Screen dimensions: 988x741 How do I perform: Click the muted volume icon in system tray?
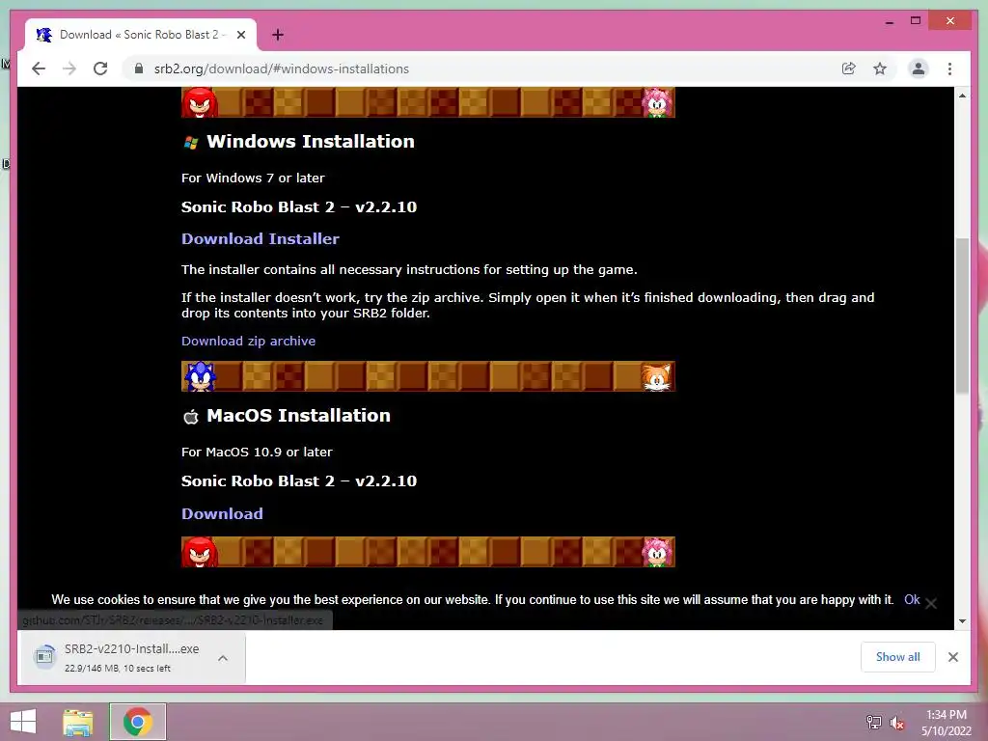896,722
